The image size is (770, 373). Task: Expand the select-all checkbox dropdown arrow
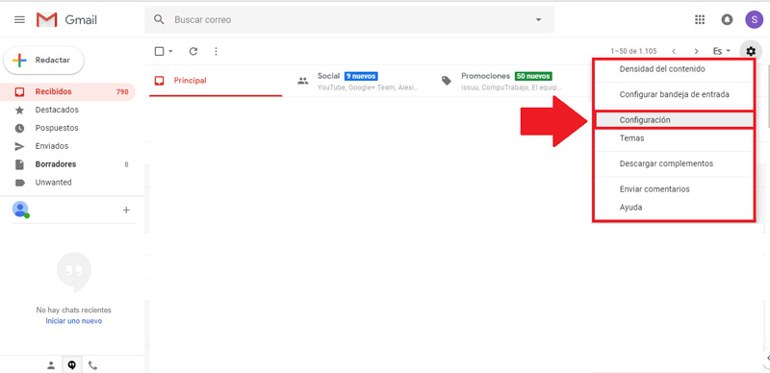pos(170,51)
